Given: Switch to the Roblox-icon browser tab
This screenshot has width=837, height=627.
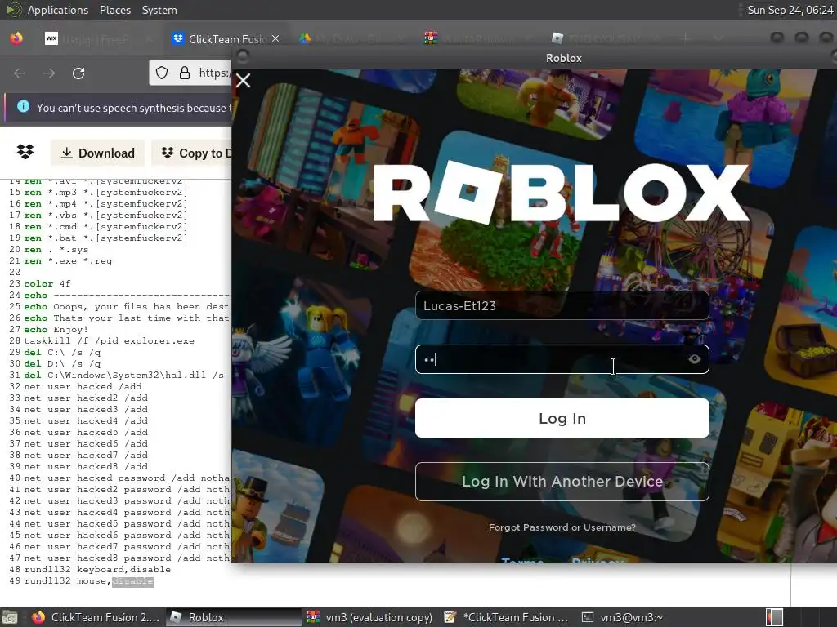Looking at the screenshot, I should [603, 39].
